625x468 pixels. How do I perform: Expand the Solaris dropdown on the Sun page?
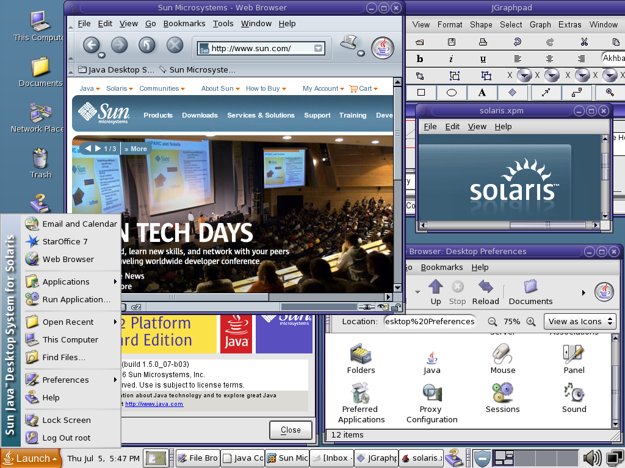tap(120, 88)
